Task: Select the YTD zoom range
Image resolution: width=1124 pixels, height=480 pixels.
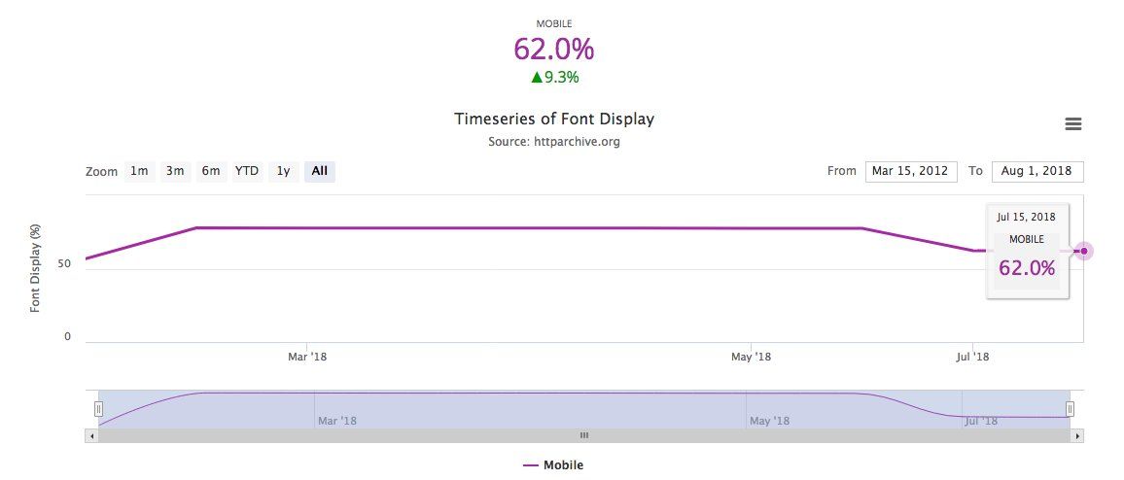Action: click(x=247, y=171)
